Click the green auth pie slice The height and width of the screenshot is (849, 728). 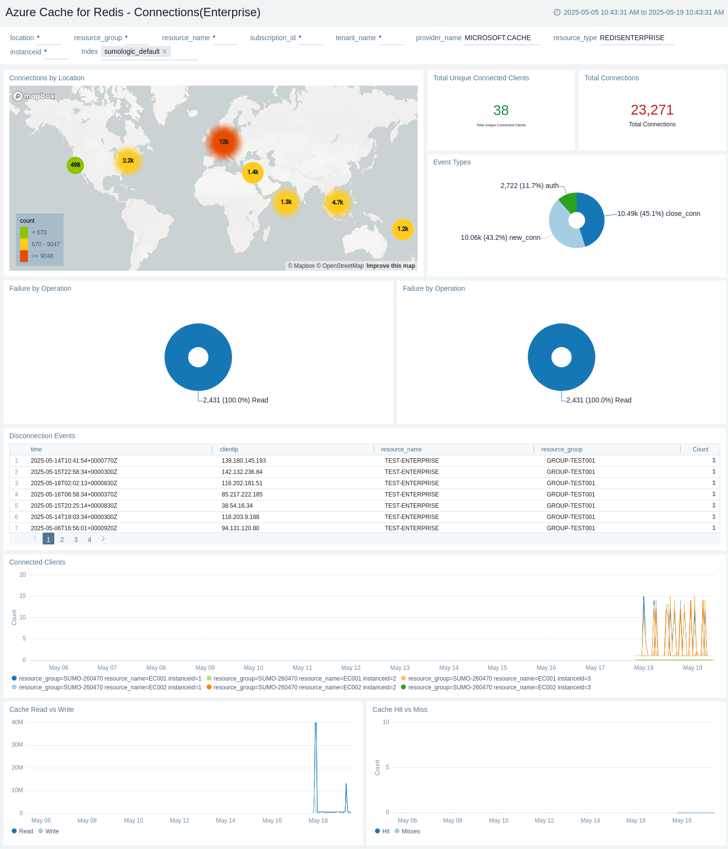(x=570, y=201)
